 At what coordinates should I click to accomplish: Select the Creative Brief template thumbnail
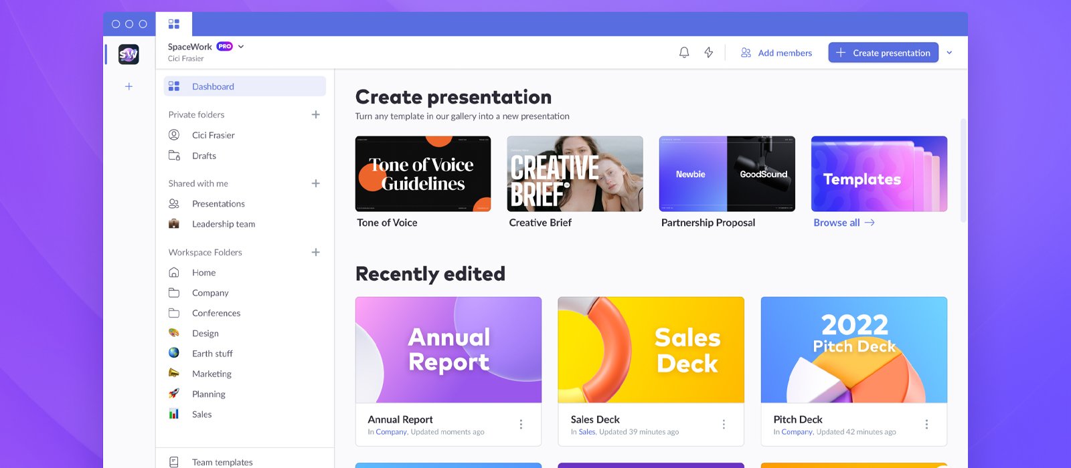coord(575,174)
